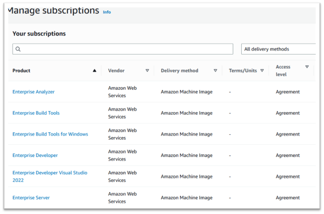Click the Vendor column sort arrow
Image resolution: width=324 pixels, height=214 pixels.
147,71
